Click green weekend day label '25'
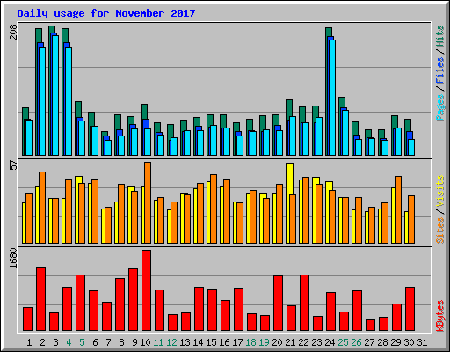Viewport: 450px width, 352px height. pos(343,342)
